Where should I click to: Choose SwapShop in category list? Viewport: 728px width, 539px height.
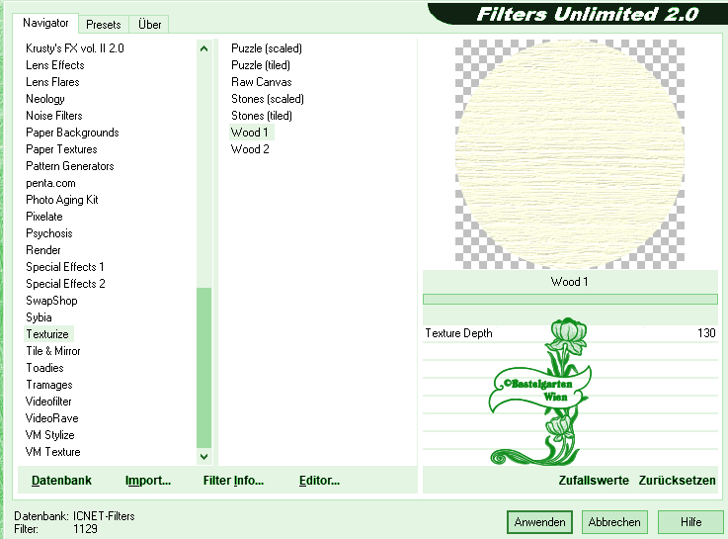click(x=51, y=301)
